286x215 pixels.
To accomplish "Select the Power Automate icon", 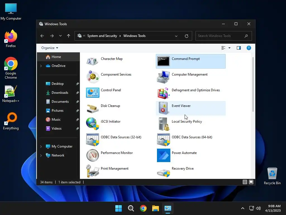I will 164,155.
